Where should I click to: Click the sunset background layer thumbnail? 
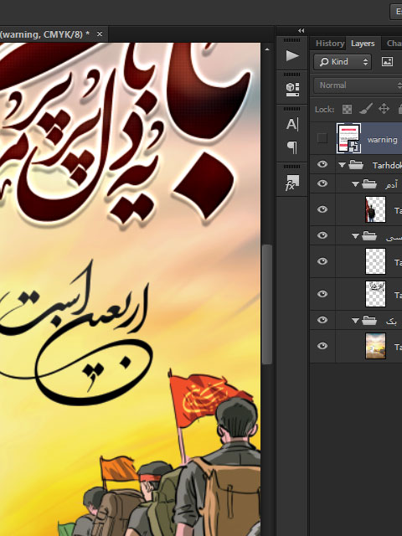pos(375,346)
